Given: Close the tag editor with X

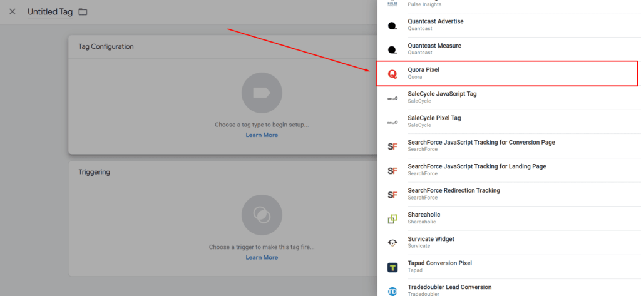Looking at the screenshot, I should point(13,12).
